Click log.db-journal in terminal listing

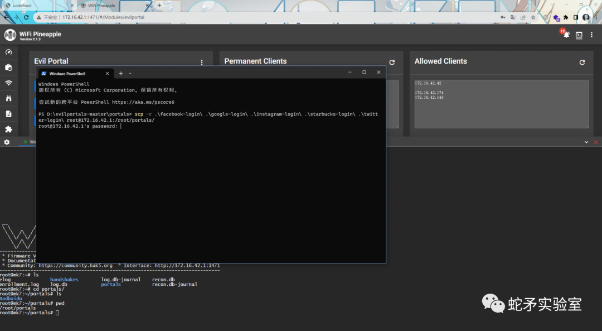click(x=121, y=280)
